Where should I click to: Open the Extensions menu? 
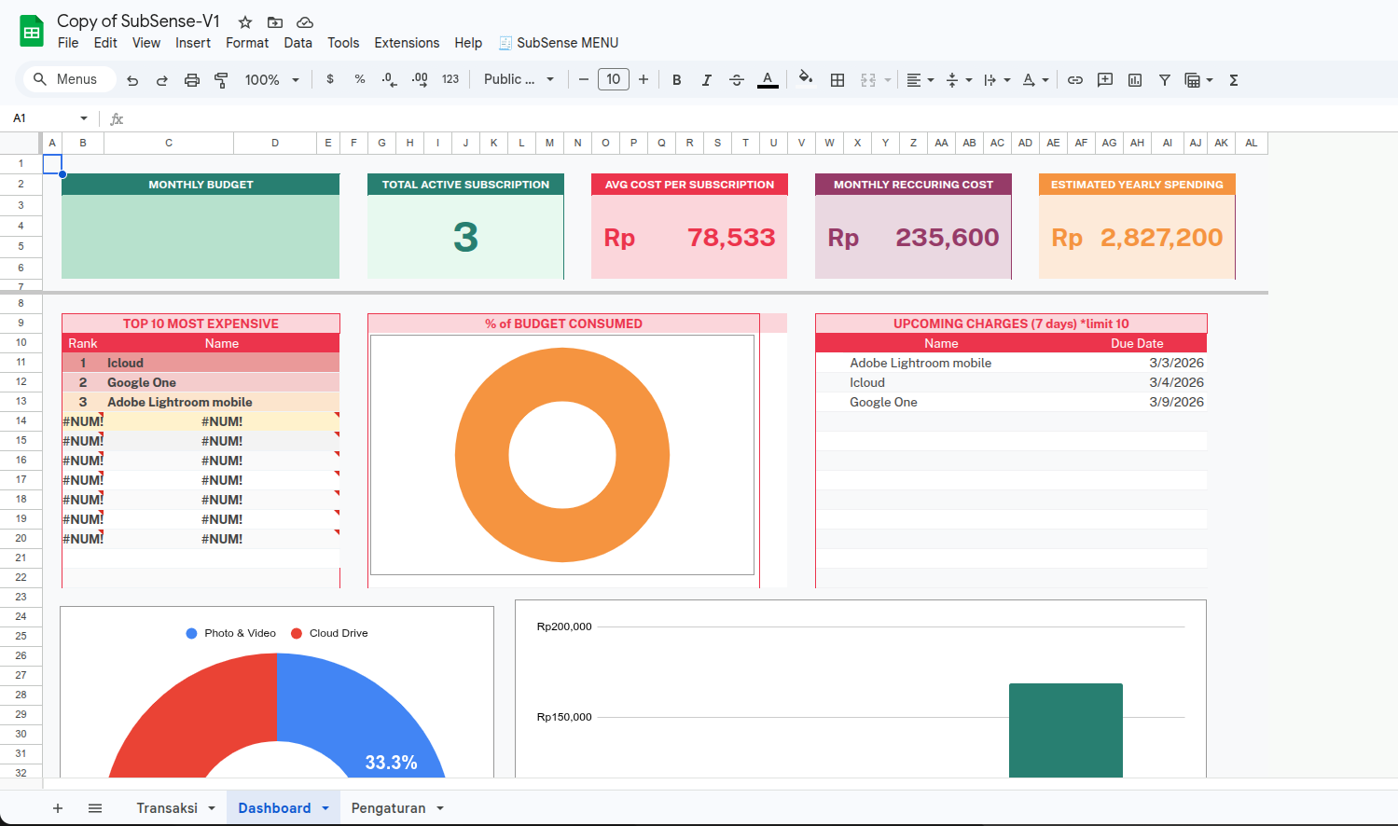tap(407, 43)
